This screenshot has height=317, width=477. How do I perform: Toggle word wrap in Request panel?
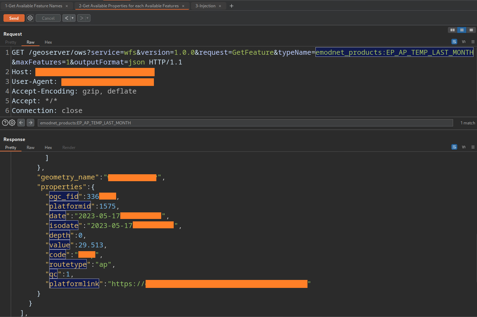[x=454, y=42]
